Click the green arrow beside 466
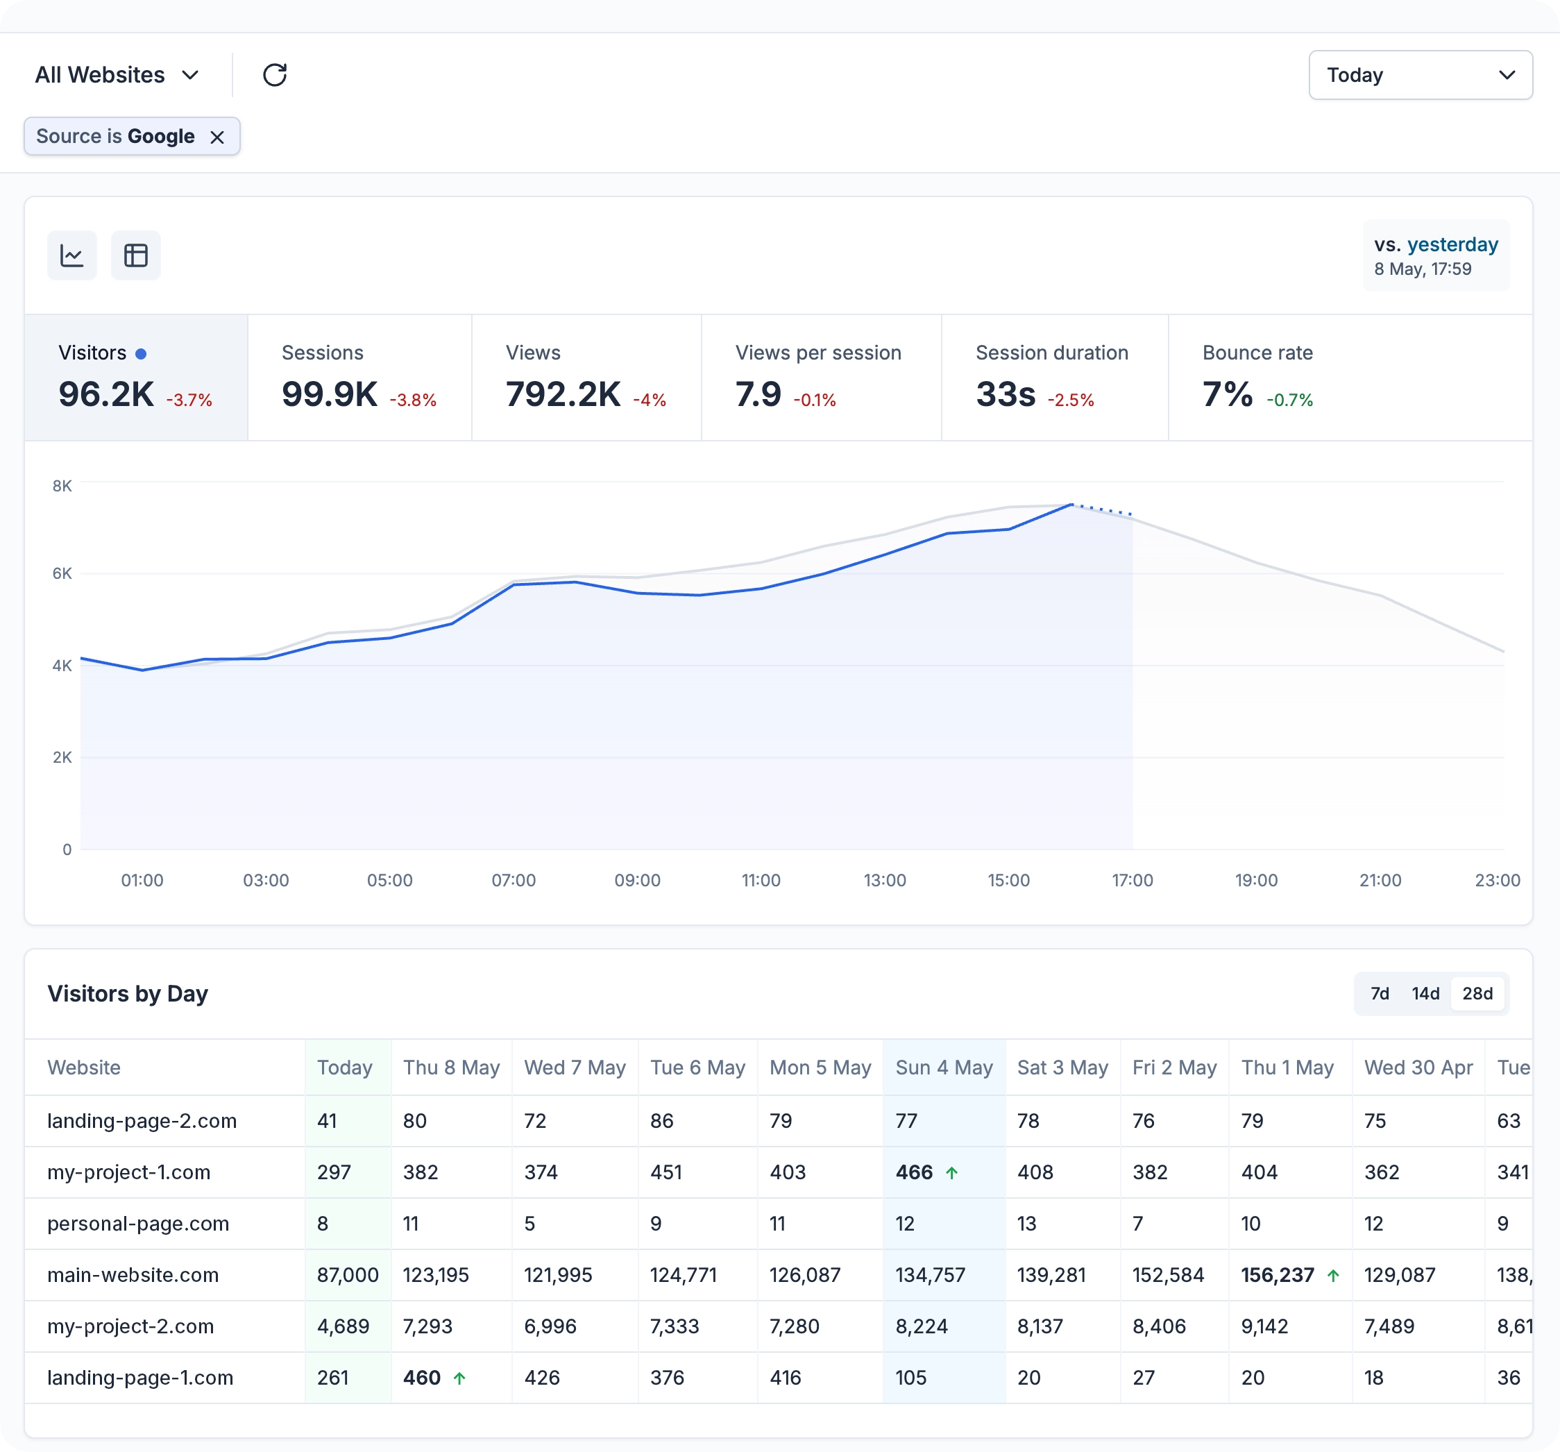The width and height of the screenshot is (1560, 1452). coord(951,1172)
